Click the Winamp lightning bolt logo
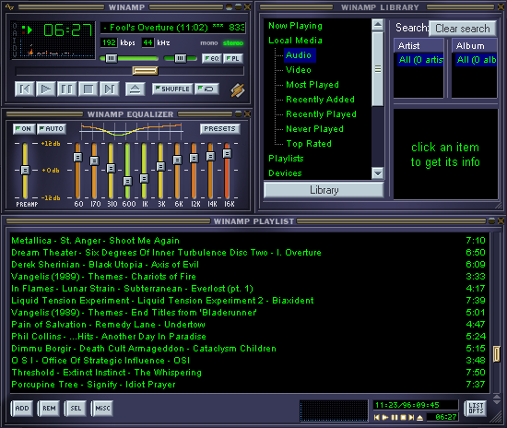This screenshot has height=428, width=507. coord(238,90)
